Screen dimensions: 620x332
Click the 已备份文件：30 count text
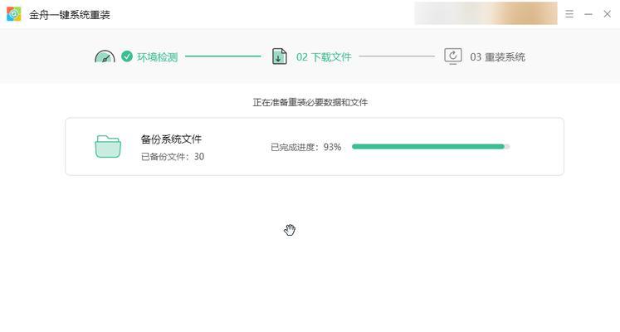click(173, 157)
